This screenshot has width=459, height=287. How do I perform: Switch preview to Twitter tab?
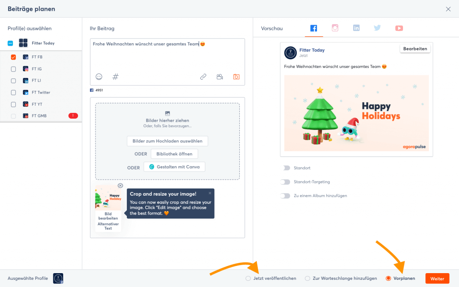point(377,28)
